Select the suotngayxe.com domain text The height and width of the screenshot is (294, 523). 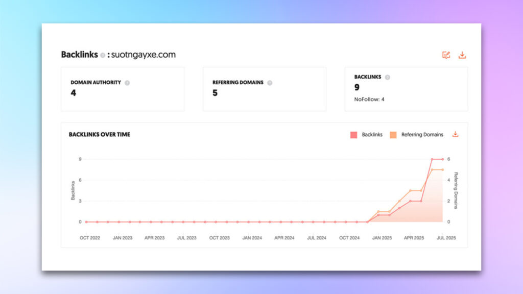pos(144,55)
